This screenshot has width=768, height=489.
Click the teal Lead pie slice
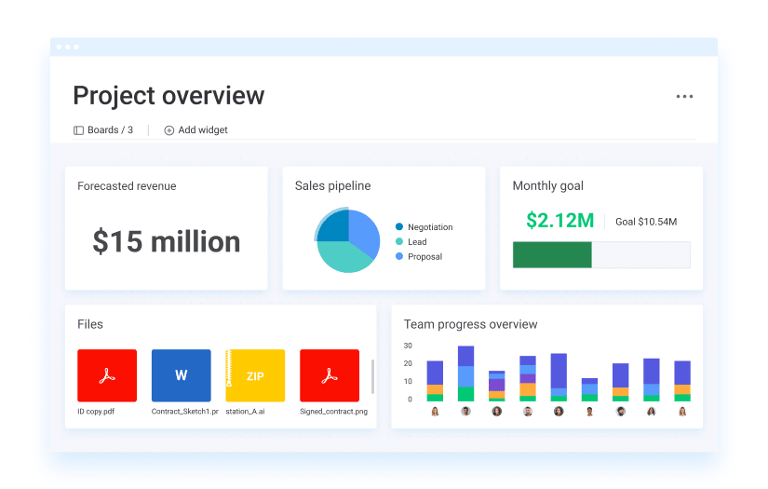tap(344, 257)
